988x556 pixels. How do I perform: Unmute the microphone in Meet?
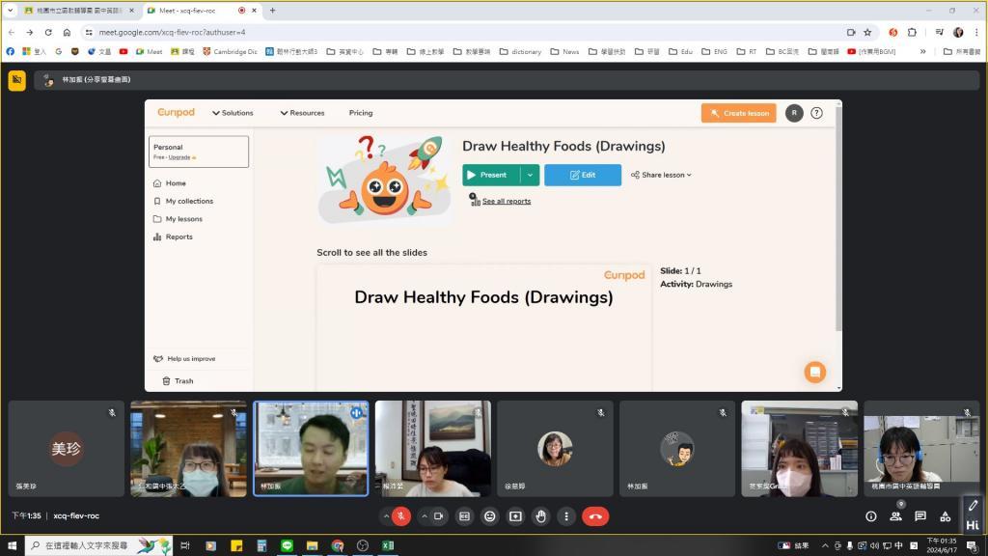click(400, 516)
